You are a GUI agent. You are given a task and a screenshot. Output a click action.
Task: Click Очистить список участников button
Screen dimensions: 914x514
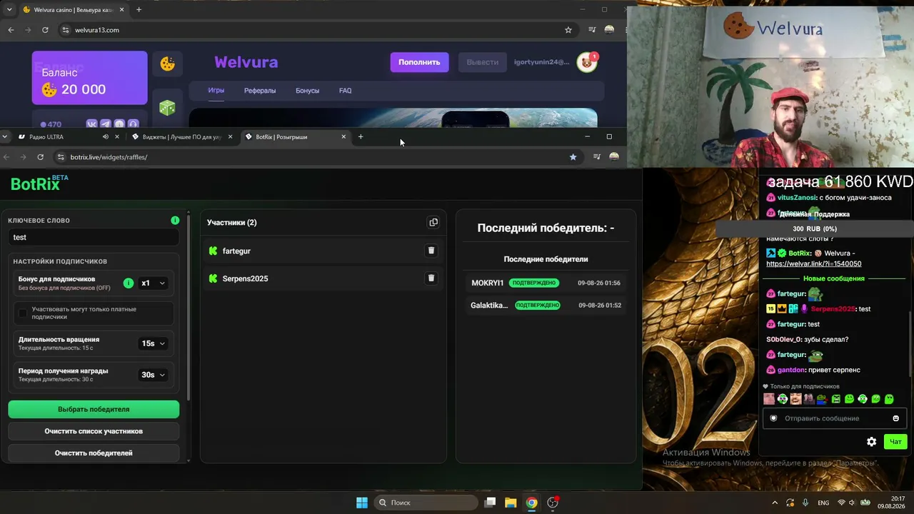tap(94, 431)
